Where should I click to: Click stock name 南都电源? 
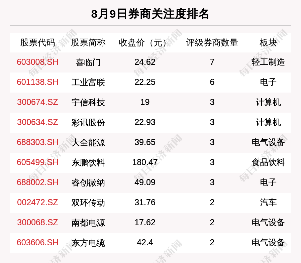(88, 223)
